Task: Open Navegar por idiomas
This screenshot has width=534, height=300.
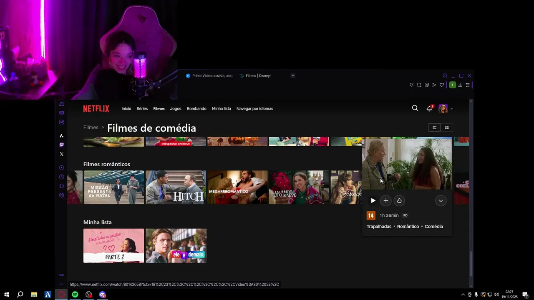Action: [x=255, y=109]
